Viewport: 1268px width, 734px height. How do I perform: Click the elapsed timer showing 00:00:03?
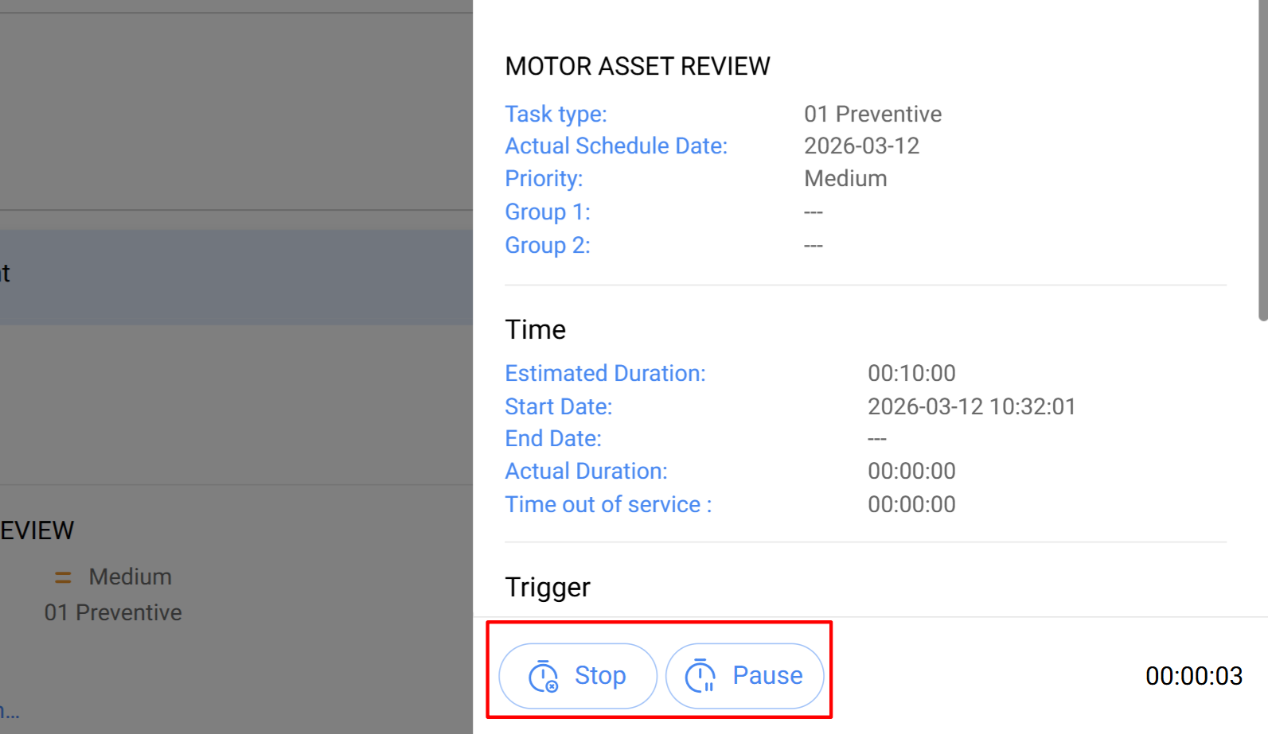coord(1193,676)
